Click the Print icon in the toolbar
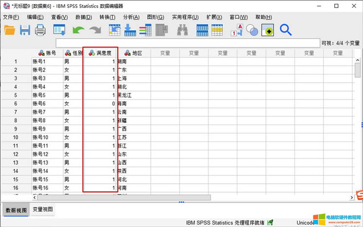363x227 pixels. click(40, 30)
